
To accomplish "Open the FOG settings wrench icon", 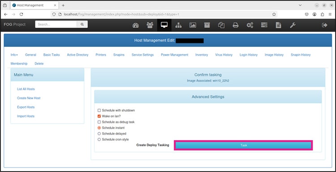I will pos(293,25).
